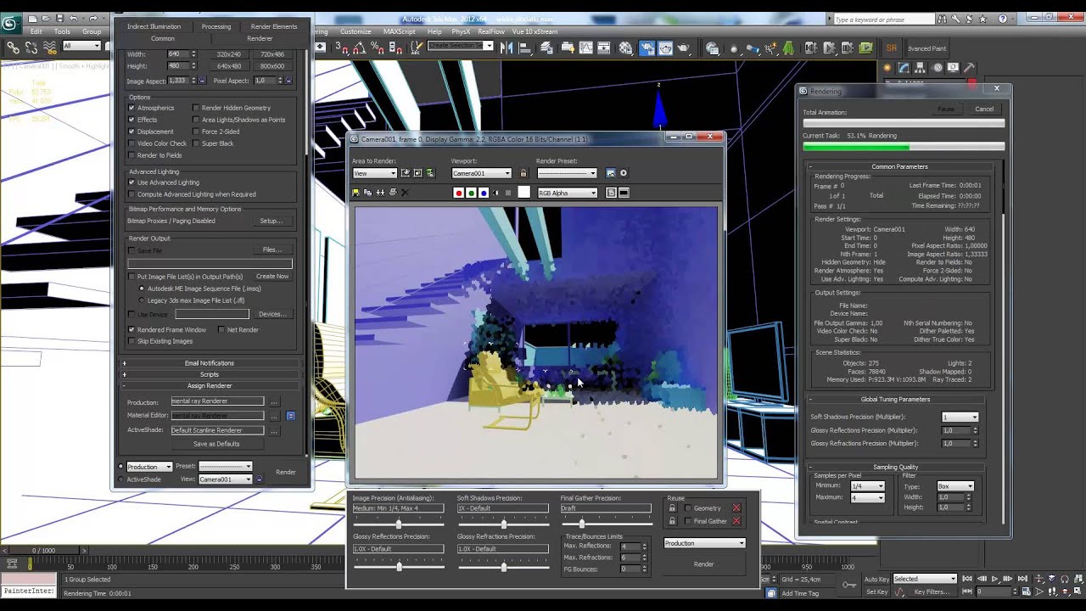Open the Production dropdown below render window
Image resolution: width=1086 pixels, height=611 pixels.
(704, 543)
